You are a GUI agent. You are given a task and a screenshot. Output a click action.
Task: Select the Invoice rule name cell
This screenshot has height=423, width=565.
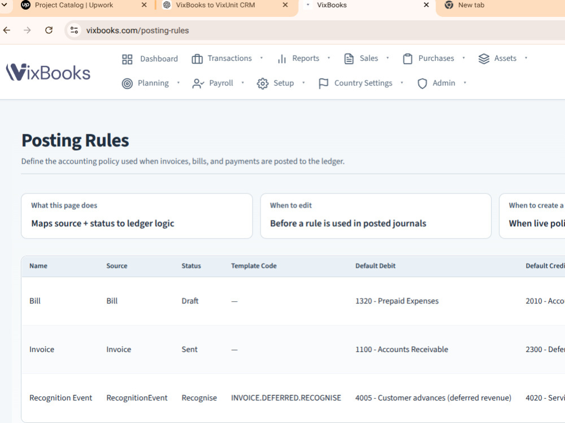[x=42, y=349]
